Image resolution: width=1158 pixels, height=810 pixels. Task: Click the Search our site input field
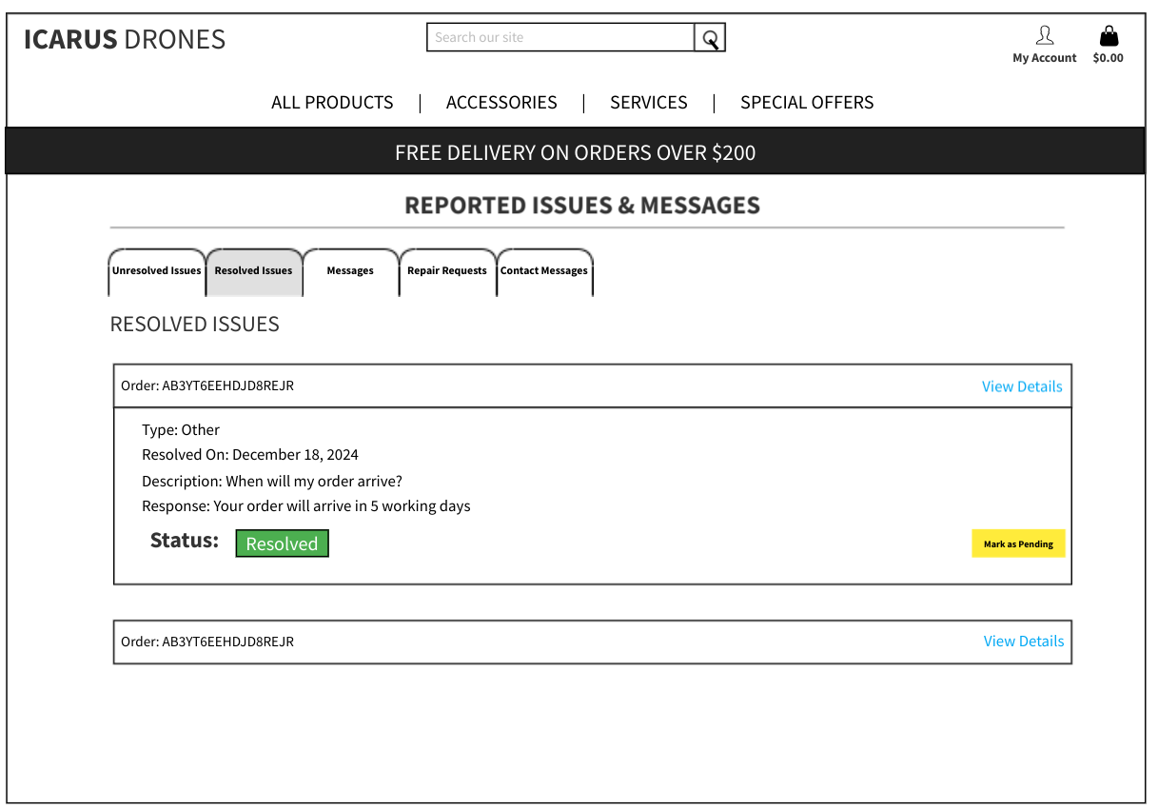tap(559, 37)
